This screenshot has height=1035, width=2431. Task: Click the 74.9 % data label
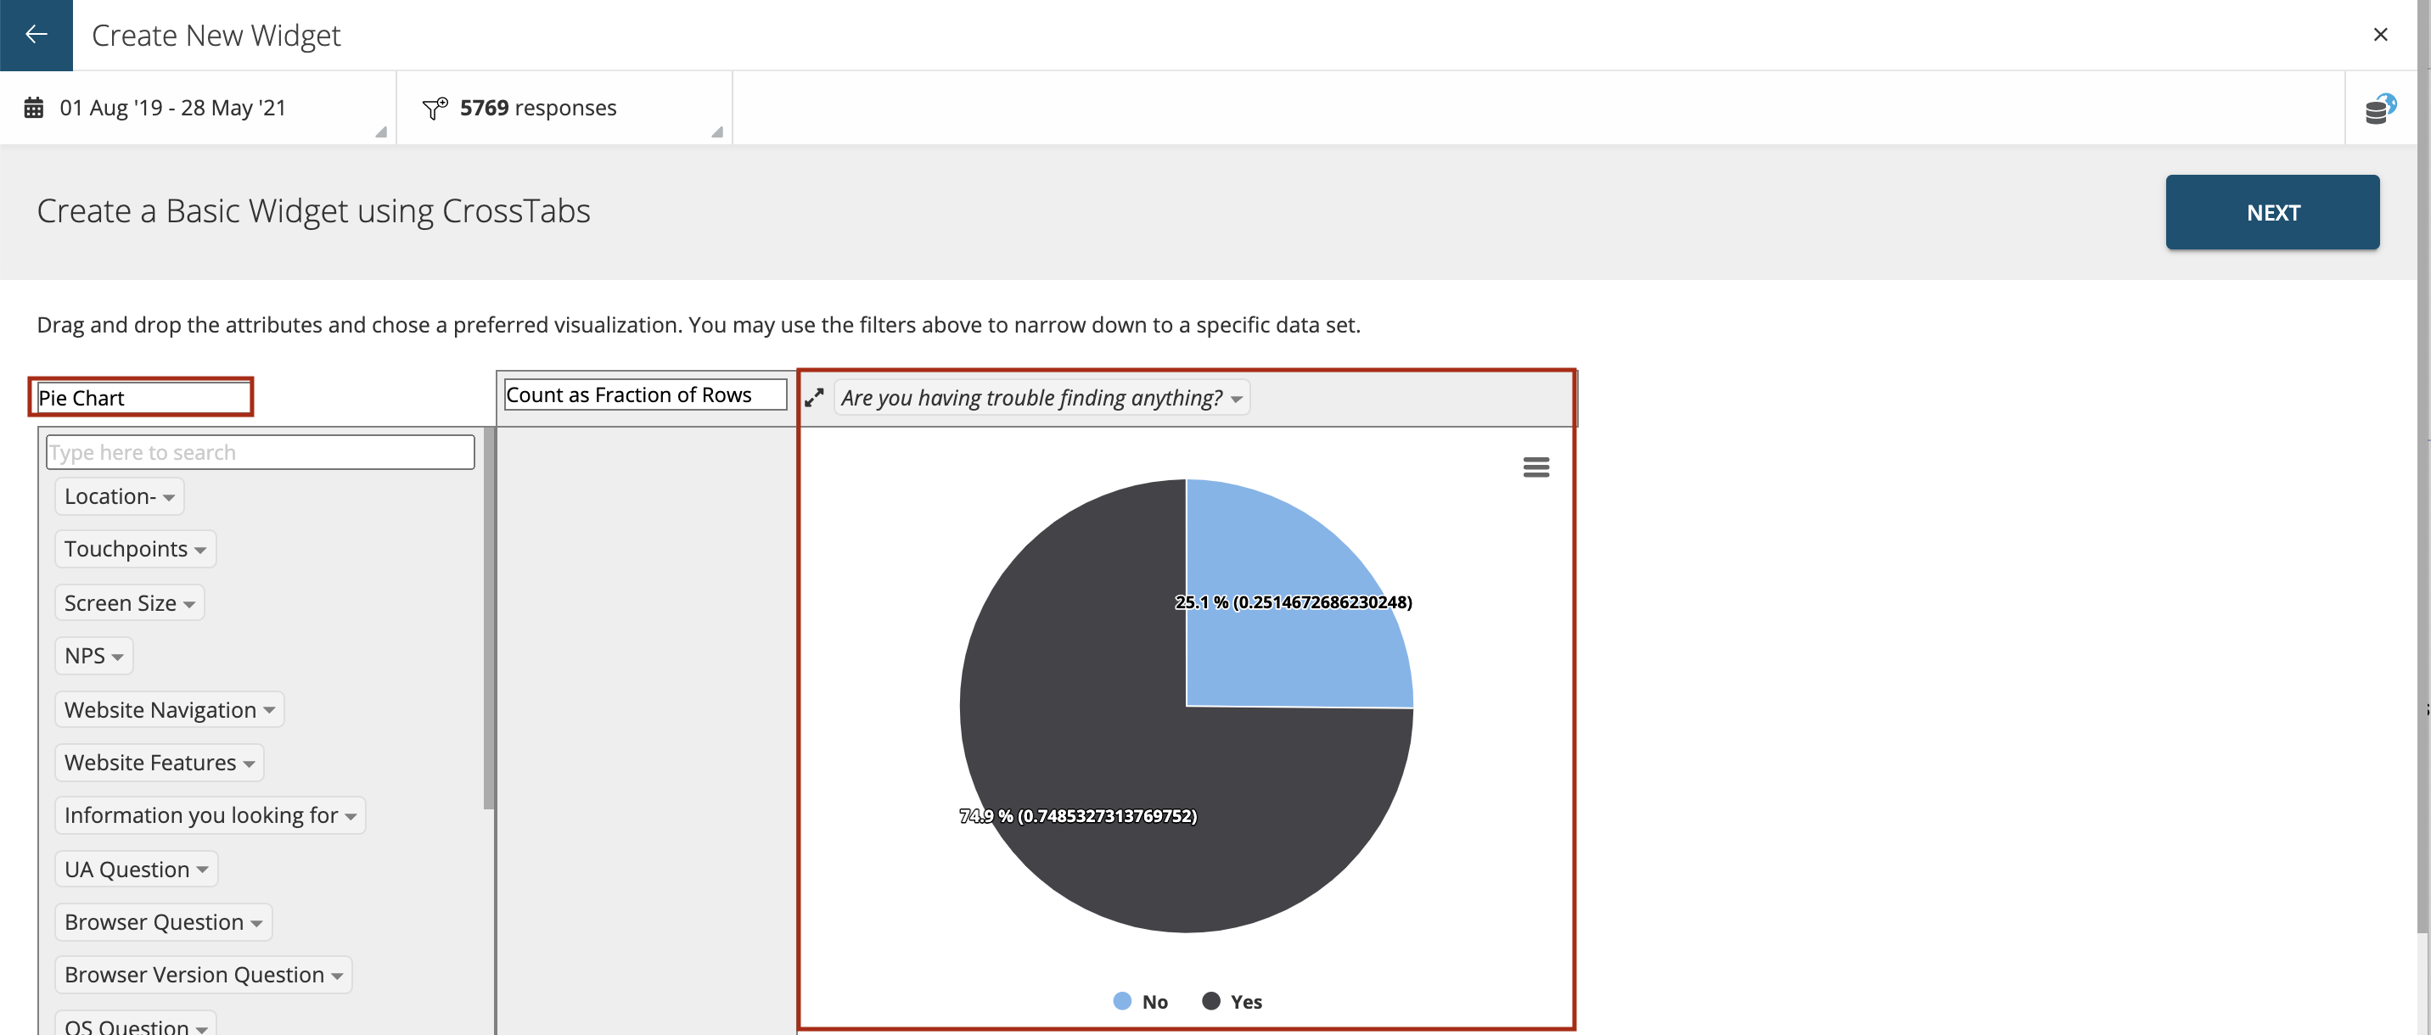pos(1078,816)
